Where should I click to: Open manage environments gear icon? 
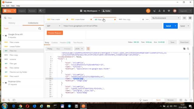(x=190, y=18)
